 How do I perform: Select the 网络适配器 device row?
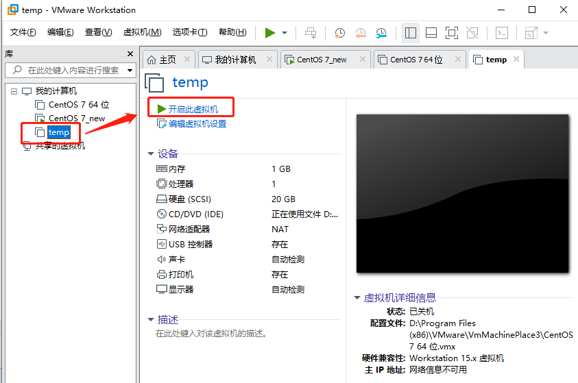coord(247,230)
